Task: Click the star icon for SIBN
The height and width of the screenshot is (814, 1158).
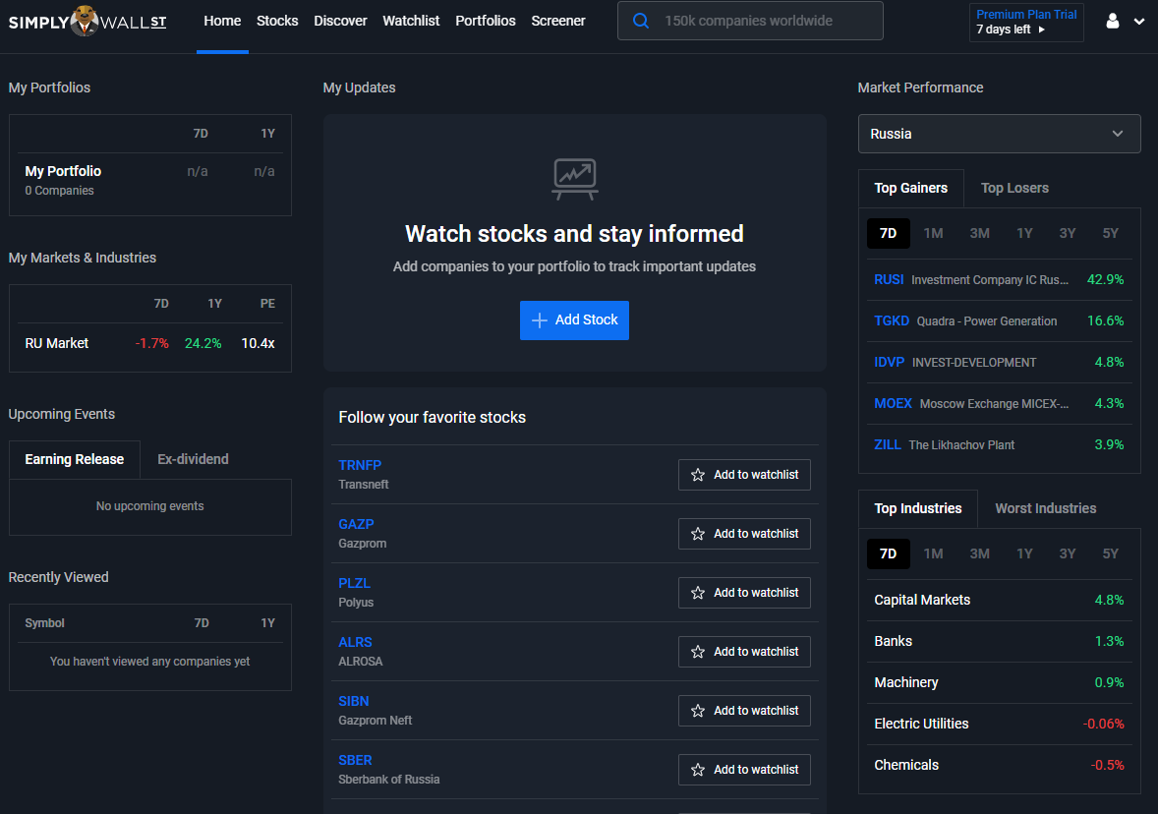Action: point(698,712)
